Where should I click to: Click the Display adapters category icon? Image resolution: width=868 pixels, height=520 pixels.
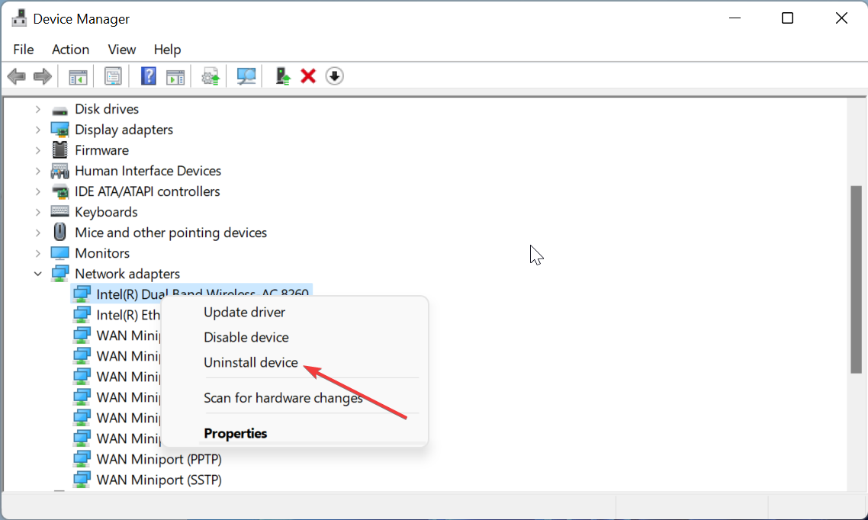click(59, 130)
